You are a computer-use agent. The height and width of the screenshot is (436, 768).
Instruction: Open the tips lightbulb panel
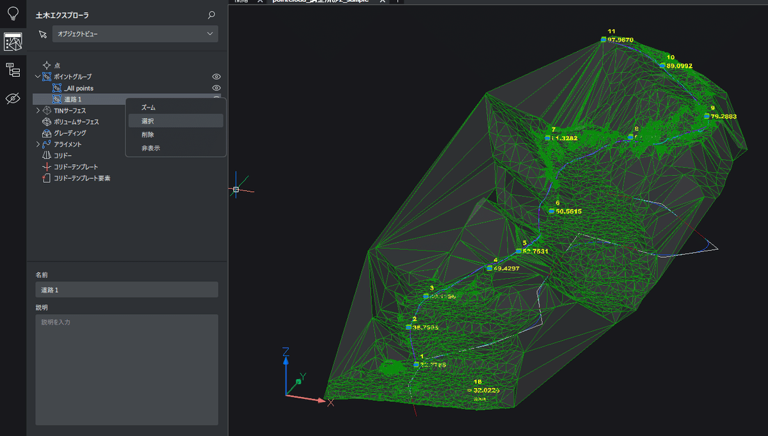[13, 13]
